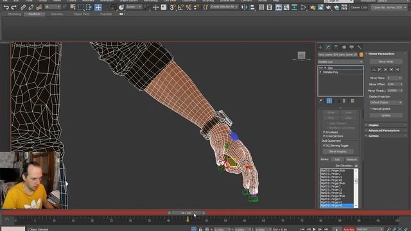This screenshot has width=411, height=231.
Task: Expand the Gizmos rollout
Action: 373,136
